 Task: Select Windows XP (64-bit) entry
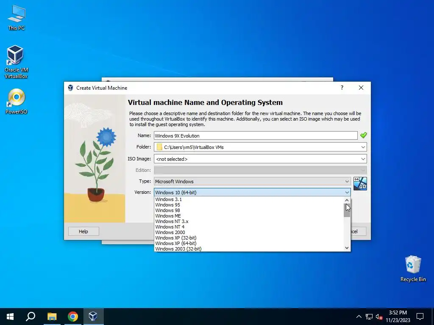coord(249,243)
